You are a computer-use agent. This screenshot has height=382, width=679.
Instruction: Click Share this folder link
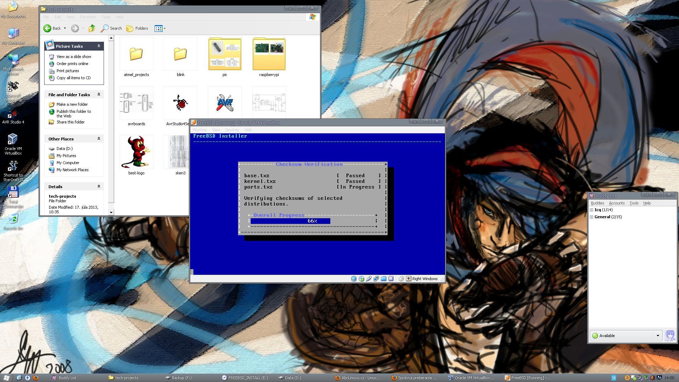70,122
